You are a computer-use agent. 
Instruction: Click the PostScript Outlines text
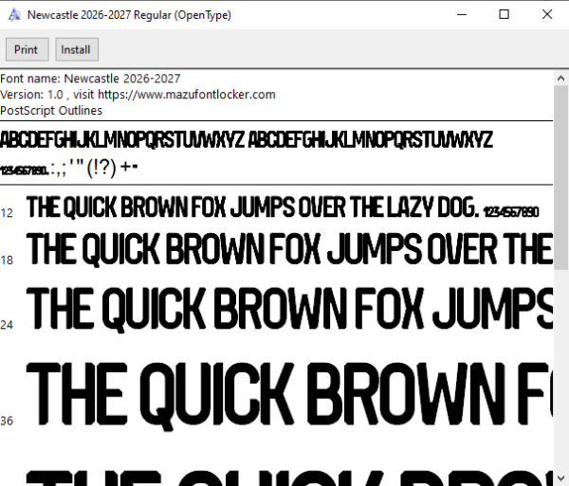(x=51, y=111)
